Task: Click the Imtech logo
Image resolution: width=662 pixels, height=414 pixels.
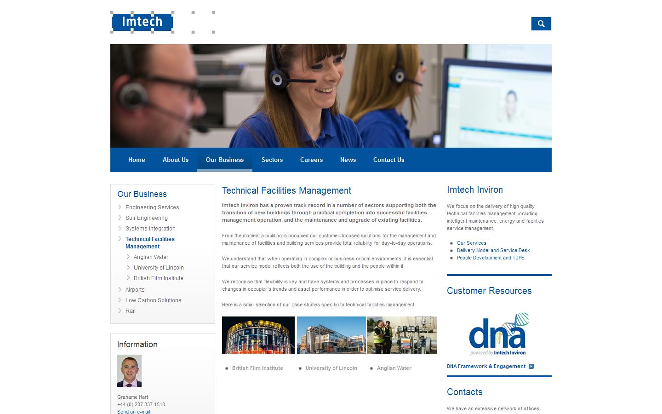Action: [142, 22]
